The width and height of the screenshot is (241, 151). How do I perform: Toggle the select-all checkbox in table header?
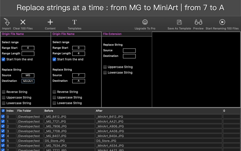click(3, 111)
